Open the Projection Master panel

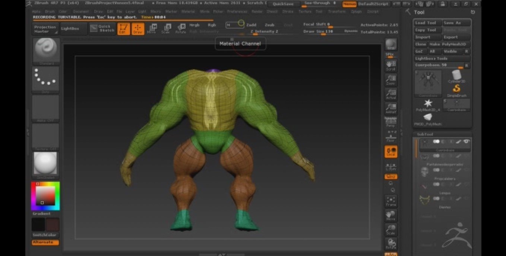[x=45, y=29]
